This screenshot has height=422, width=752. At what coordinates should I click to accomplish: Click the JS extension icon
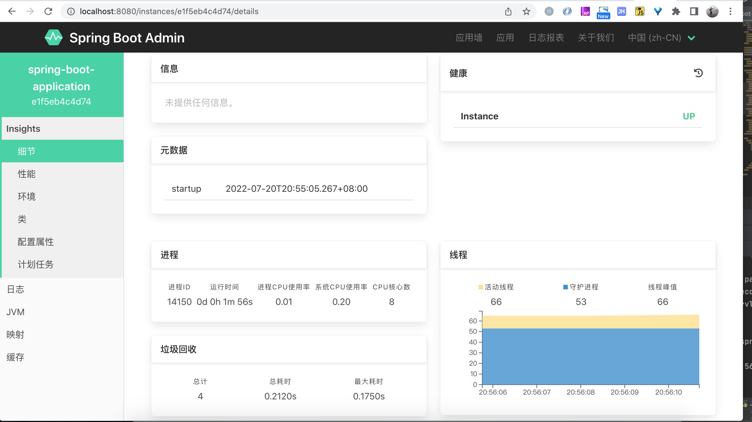(x=640, y=11)
